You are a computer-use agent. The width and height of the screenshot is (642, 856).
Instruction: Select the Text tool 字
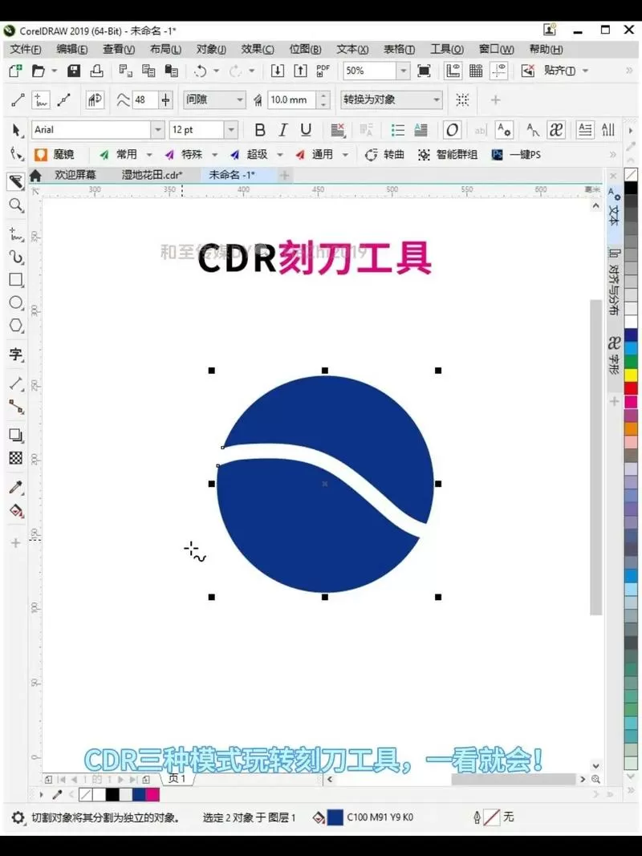tap(16, 355)
